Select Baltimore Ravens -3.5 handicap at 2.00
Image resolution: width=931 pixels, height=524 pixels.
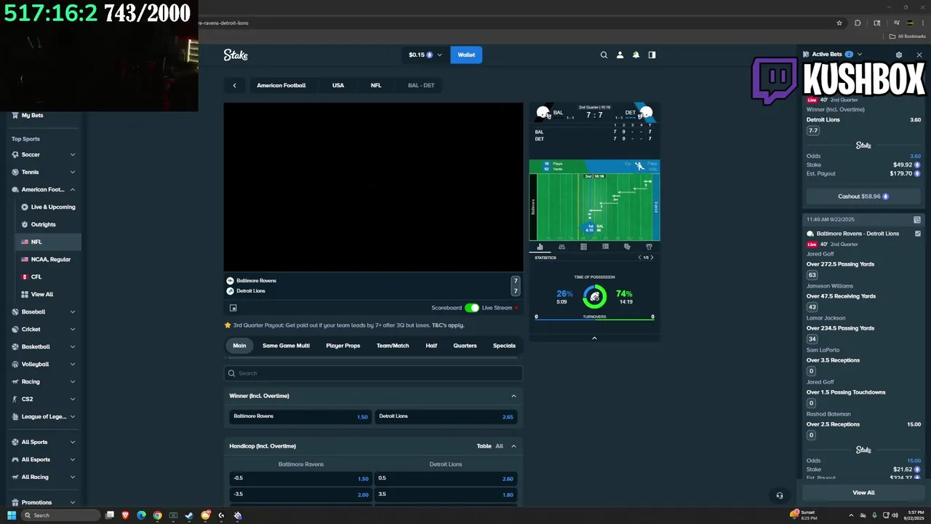tap(300, 494)
